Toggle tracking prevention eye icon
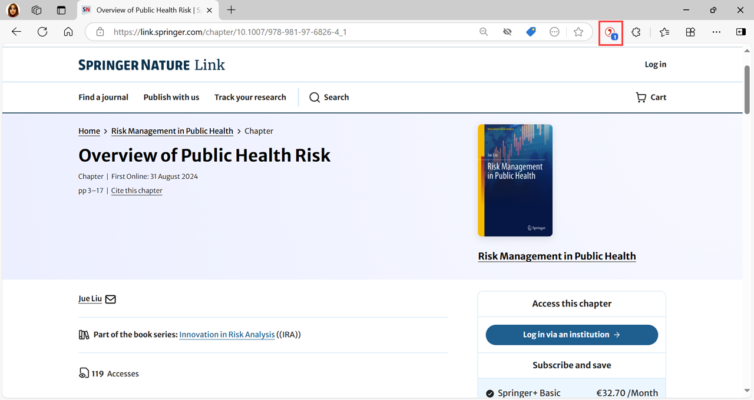 tap(507, 32)
